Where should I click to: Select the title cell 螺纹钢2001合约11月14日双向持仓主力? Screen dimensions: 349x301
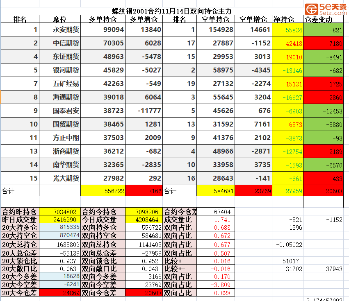[x=171, y=11]
